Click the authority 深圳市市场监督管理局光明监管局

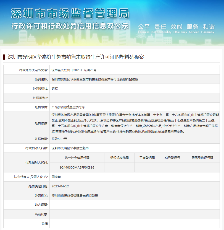click(x=75, y=196)
